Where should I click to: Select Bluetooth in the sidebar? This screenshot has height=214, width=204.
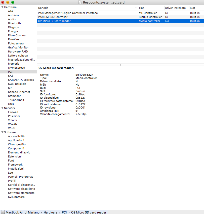point(14,23)
